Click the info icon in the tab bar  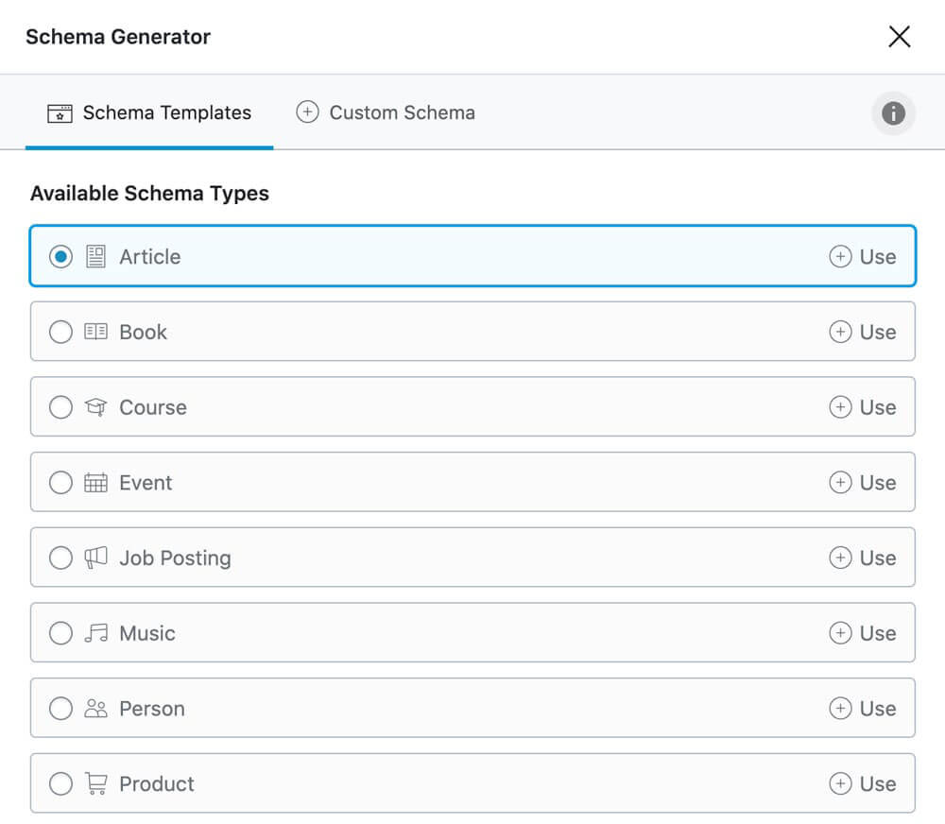point(893,113)
